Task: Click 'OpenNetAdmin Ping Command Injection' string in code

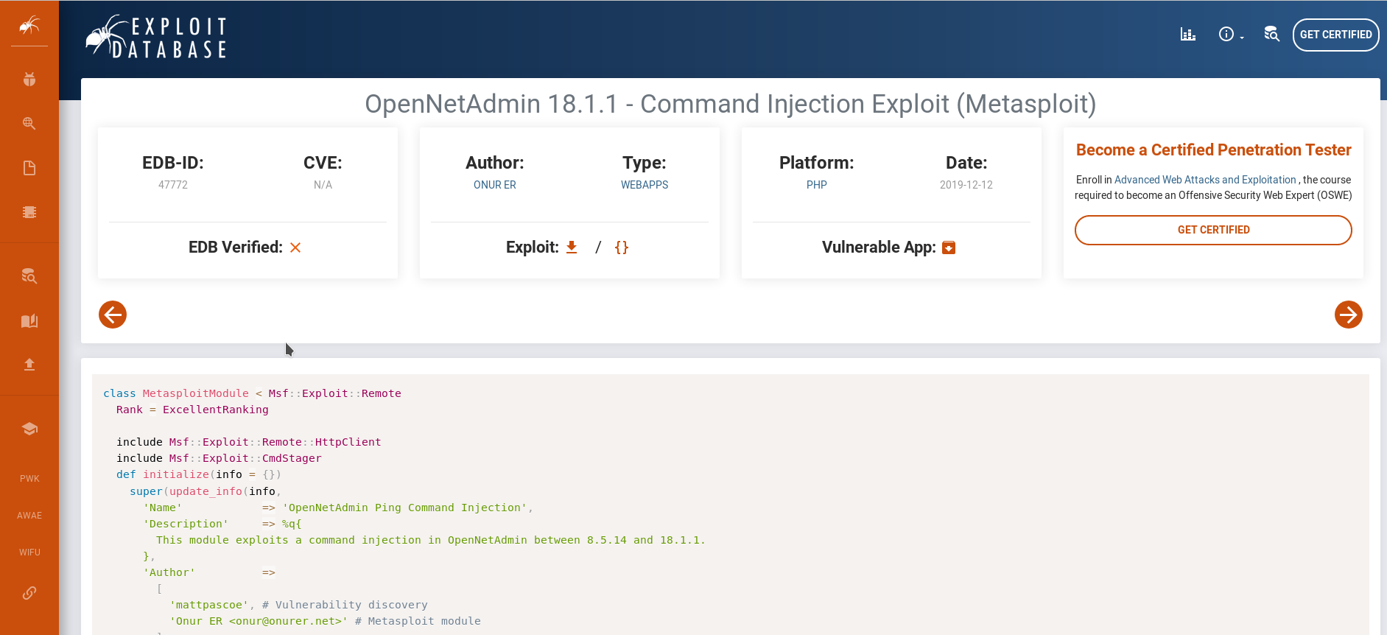Action: point(405,508)
